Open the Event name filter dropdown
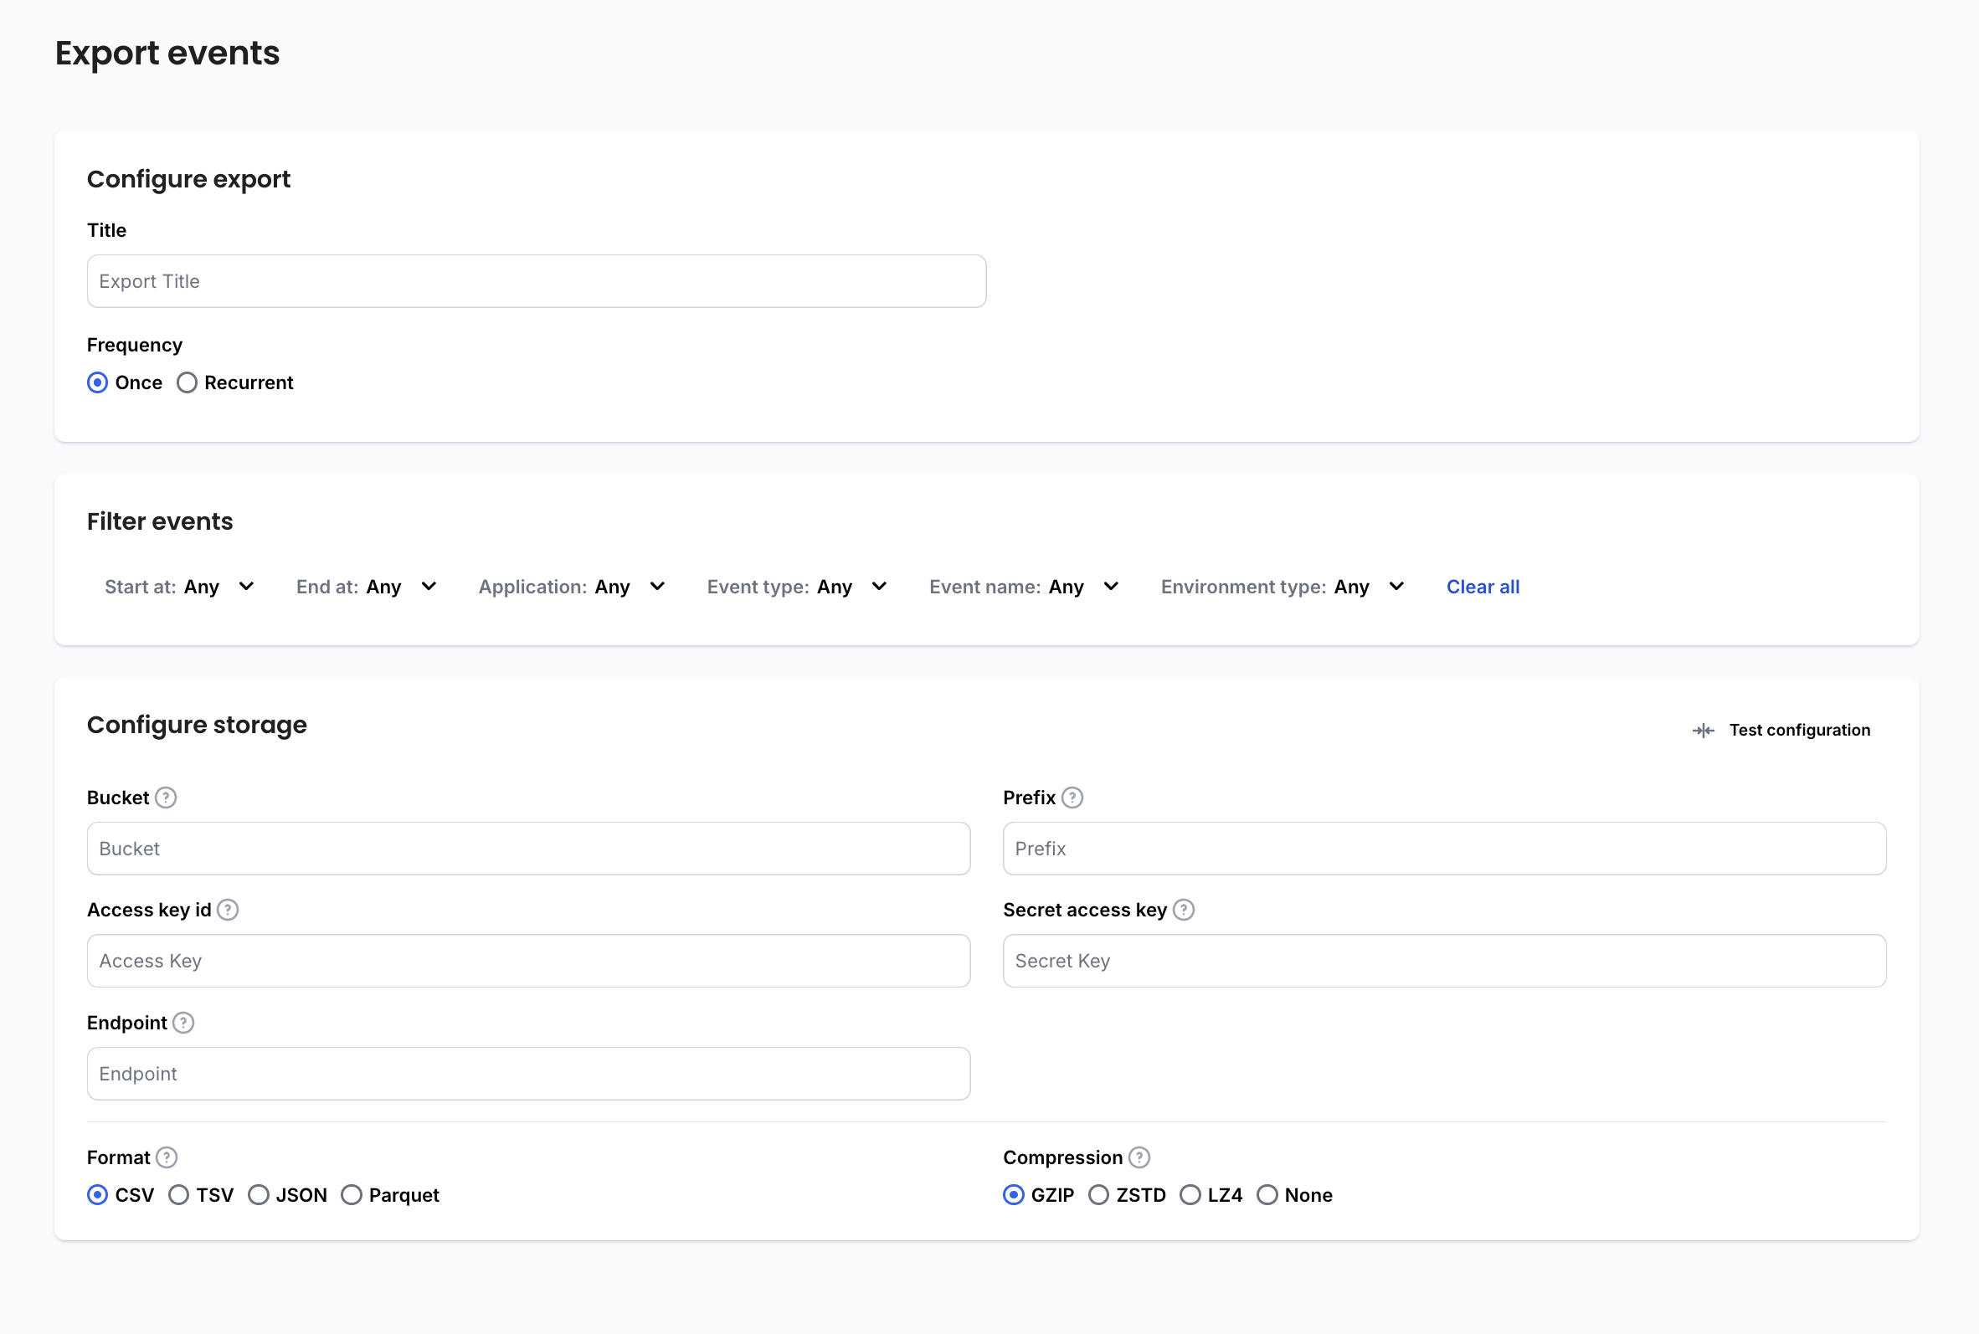This screenshot has width=1979, height=1334. (1025, 587)
